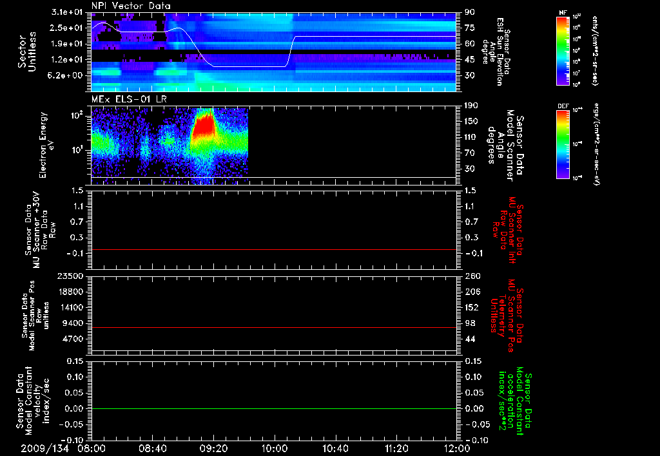Click the Electron Energy eV axis title

point(46,145)
